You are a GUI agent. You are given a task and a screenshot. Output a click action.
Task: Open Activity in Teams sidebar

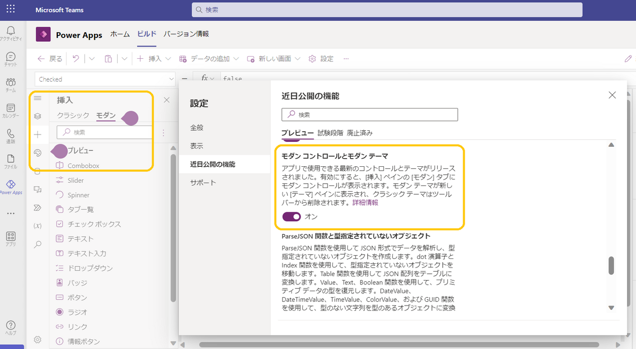pyautogui.click(x=11, y=33)
